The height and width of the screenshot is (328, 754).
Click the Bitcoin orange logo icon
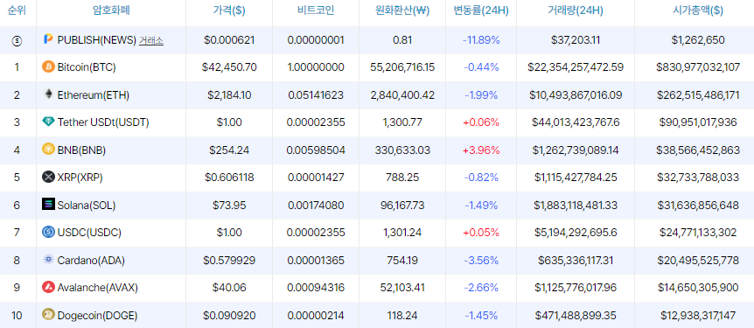click(x=48, y=66)
